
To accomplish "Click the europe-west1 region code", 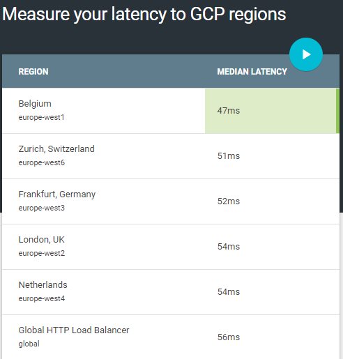I will coord(41,117).
